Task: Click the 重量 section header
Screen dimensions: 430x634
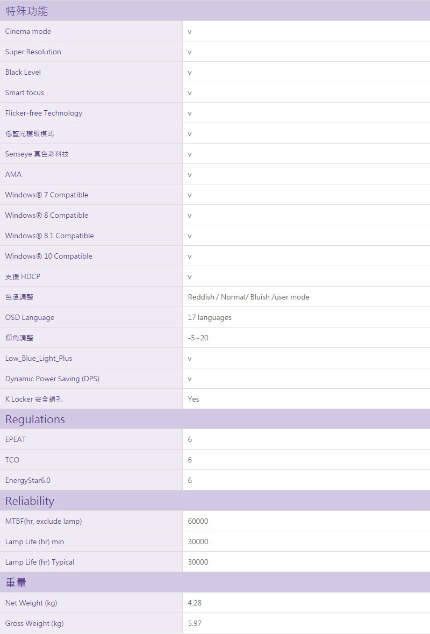Action: coord(16,583)
